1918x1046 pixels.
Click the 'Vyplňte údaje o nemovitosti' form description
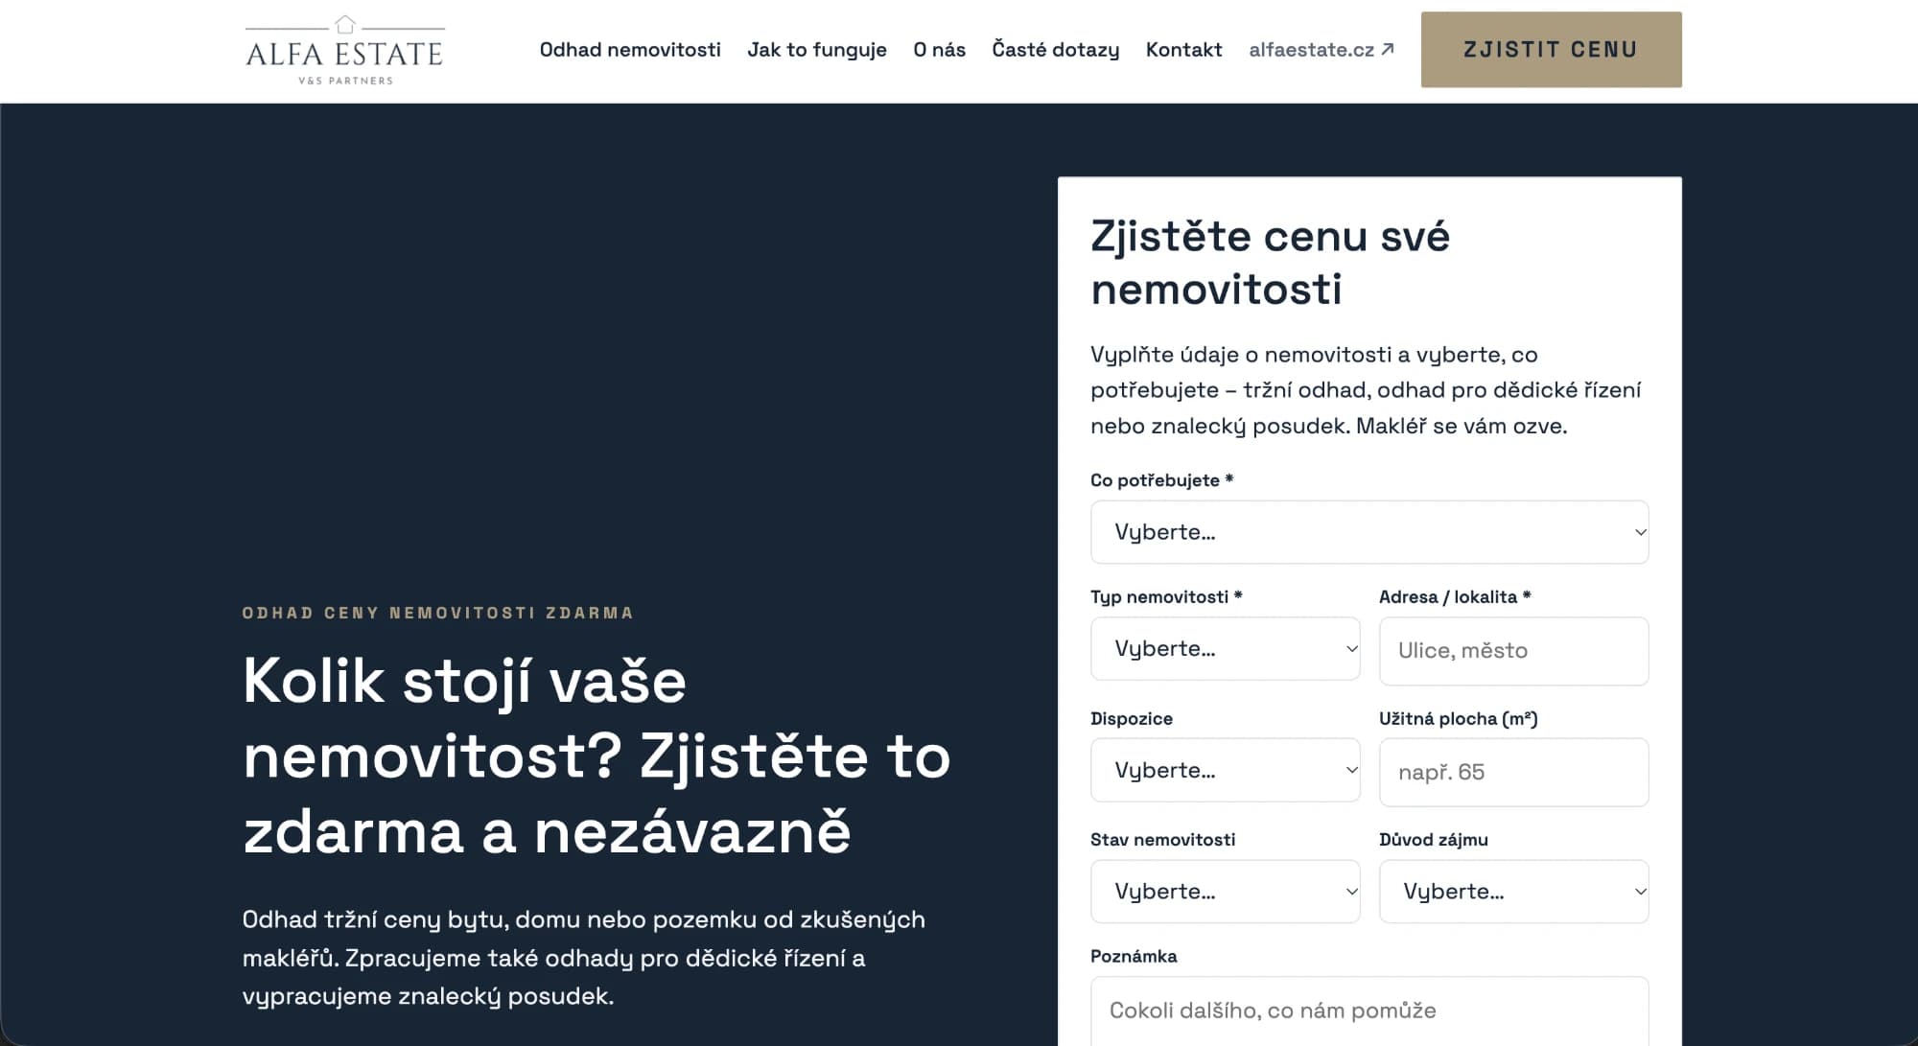tap(1366, 390)
